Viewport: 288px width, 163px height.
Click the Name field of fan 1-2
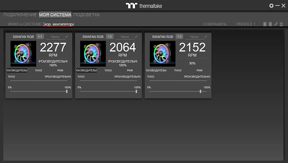[x=125, y=37]
